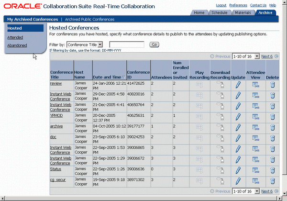Click Update pencil icon for cg_secur conference
This screenshot has height=201, width=287.
(238, 181)
